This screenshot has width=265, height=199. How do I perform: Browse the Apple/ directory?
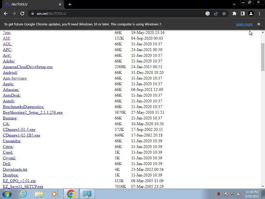tap(9, 84)
